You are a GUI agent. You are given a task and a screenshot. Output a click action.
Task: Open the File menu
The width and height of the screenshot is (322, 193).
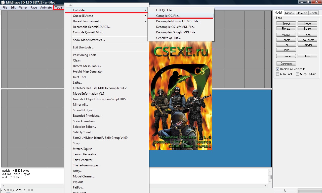point(5,8)
